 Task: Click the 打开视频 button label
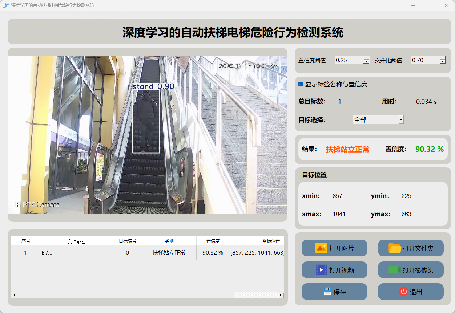pyautogui.click(x=342, y=270)
